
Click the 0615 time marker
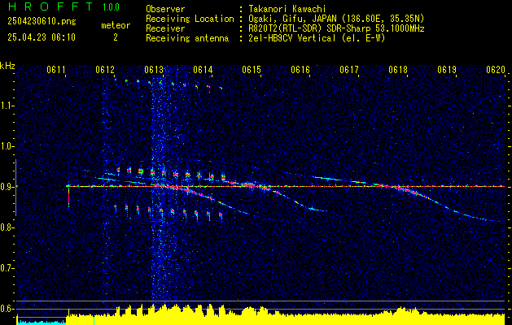[x=252, y=70]
